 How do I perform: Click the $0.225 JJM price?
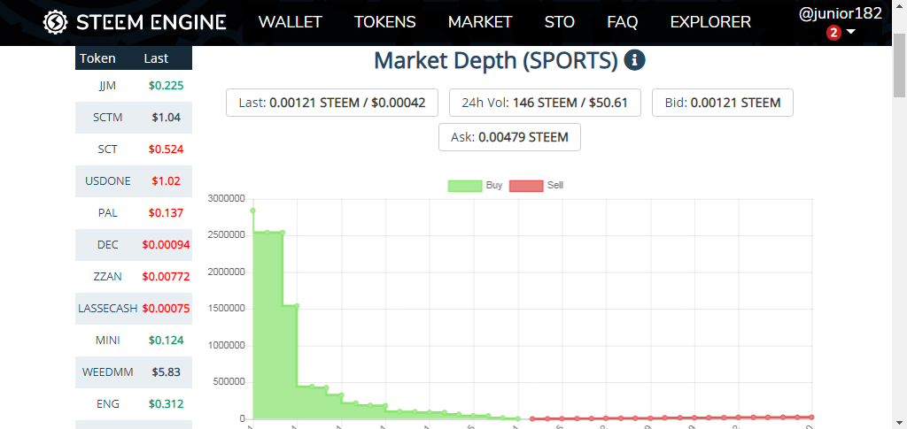point(166,86)
